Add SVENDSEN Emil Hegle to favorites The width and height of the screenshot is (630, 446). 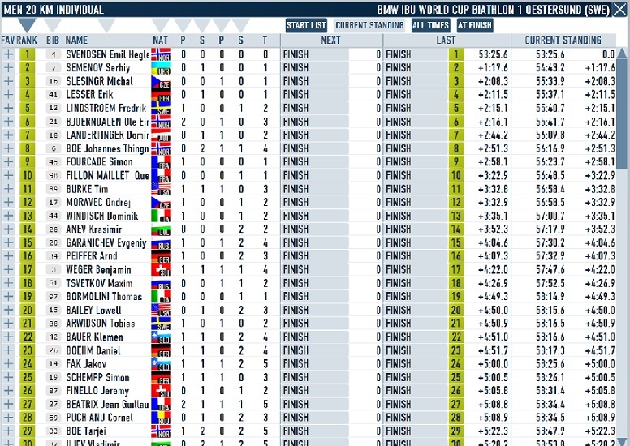click(x=8, y=54)
